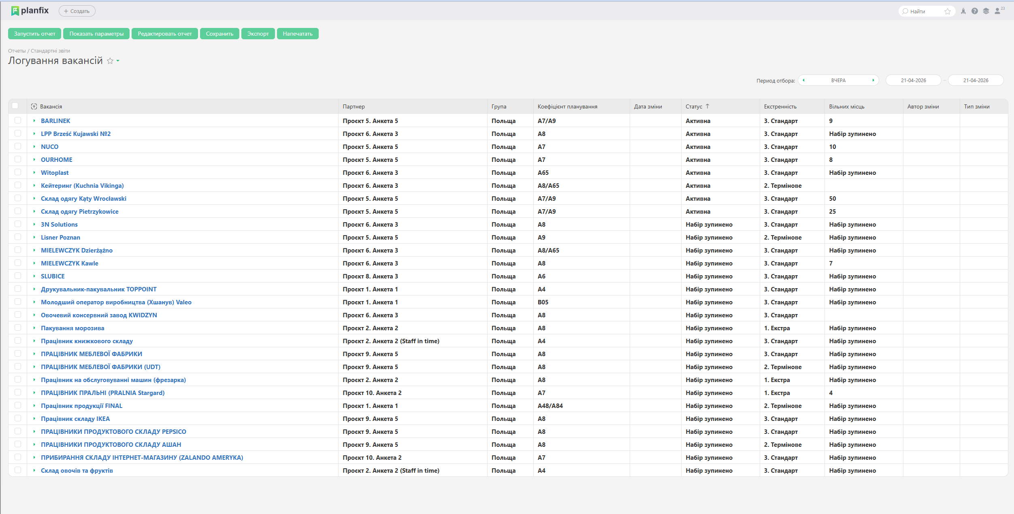Click the stacked layers icon in header
The width and height of the screenshot is (1014, 514).
pos(986,11)
